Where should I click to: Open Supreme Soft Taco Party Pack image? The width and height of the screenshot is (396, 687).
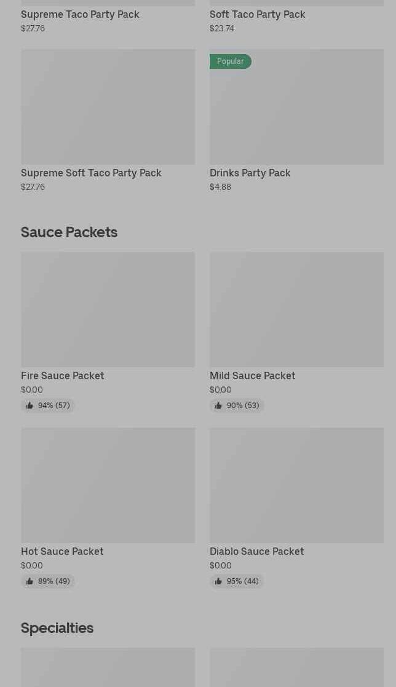tap(108, 106)
